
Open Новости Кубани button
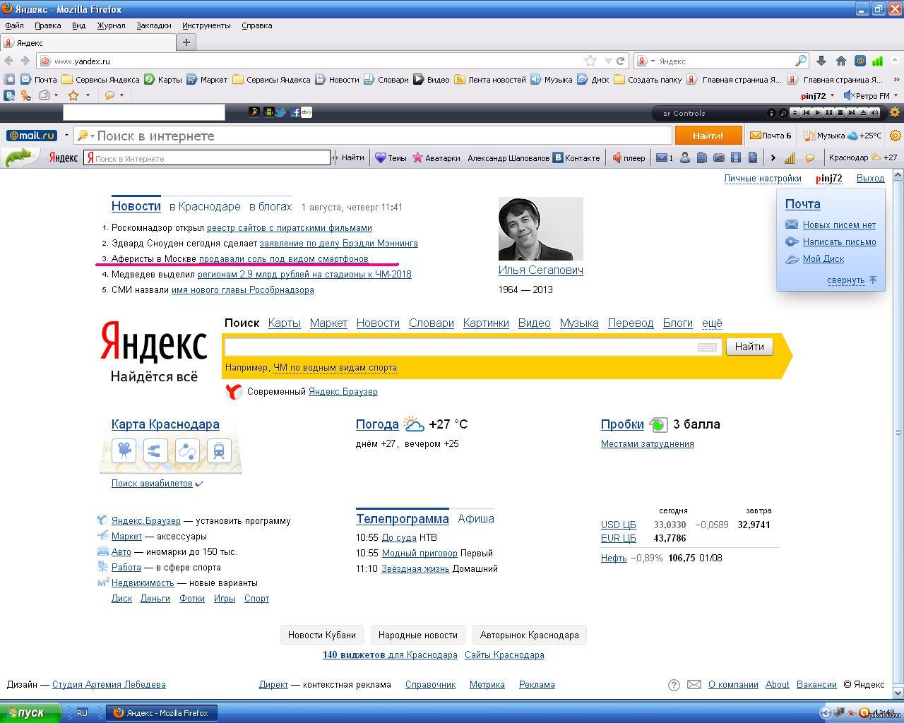pos(322,635)
